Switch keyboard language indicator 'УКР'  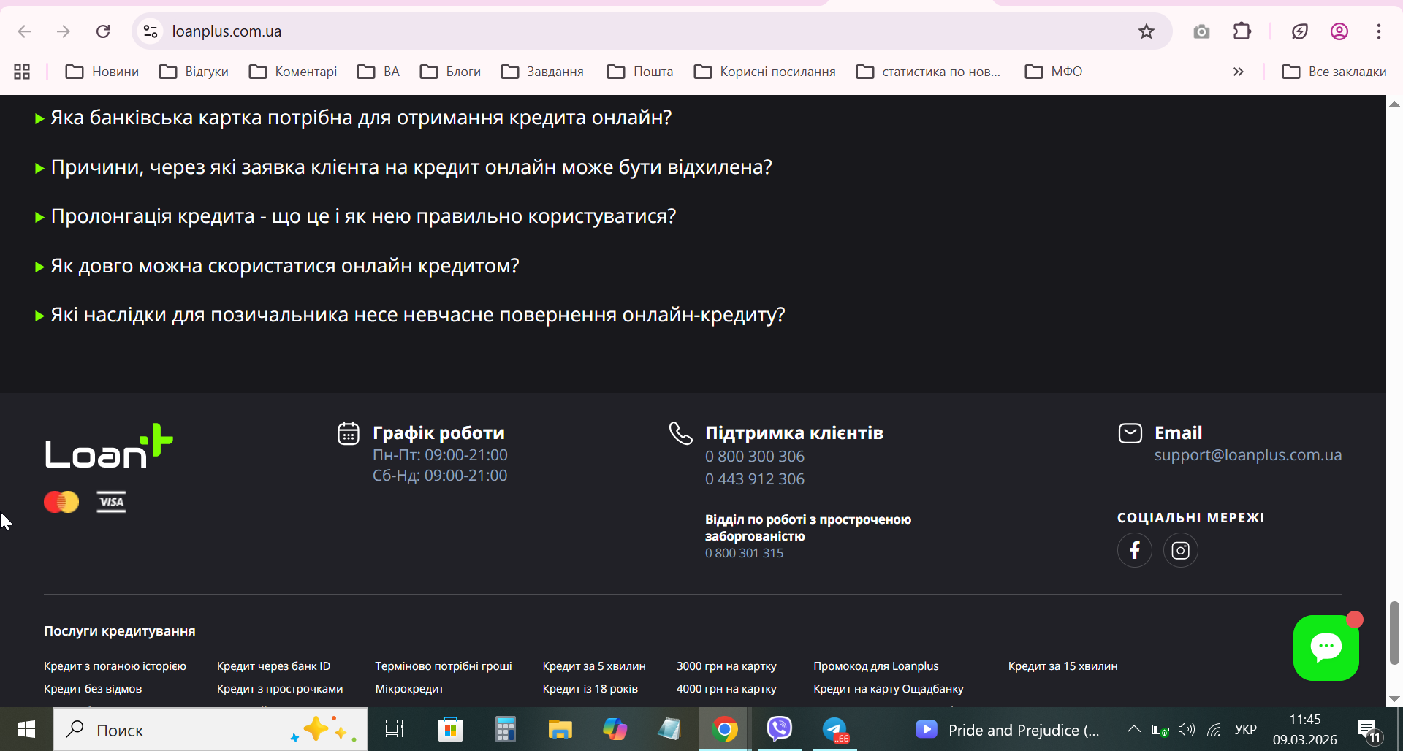coord(1246,729)
